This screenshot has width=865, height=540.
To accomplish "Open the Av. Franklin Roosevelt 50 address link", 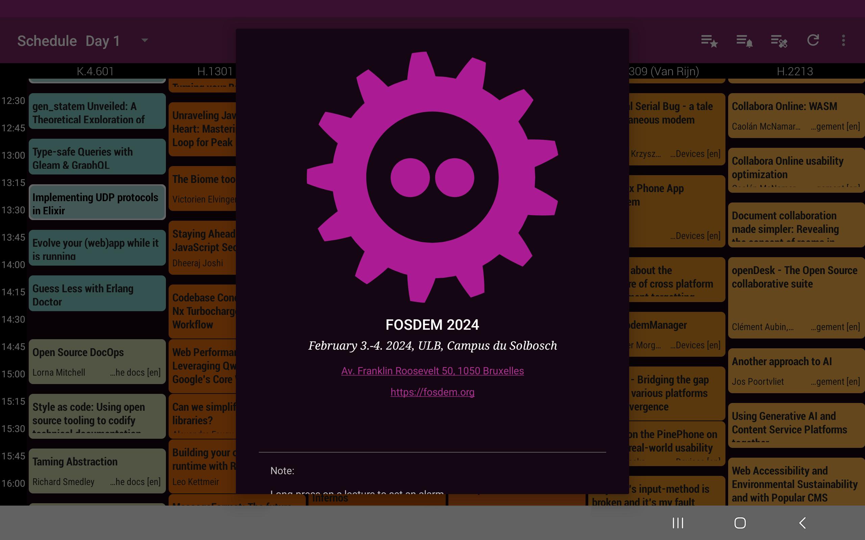I will [432, 371].
